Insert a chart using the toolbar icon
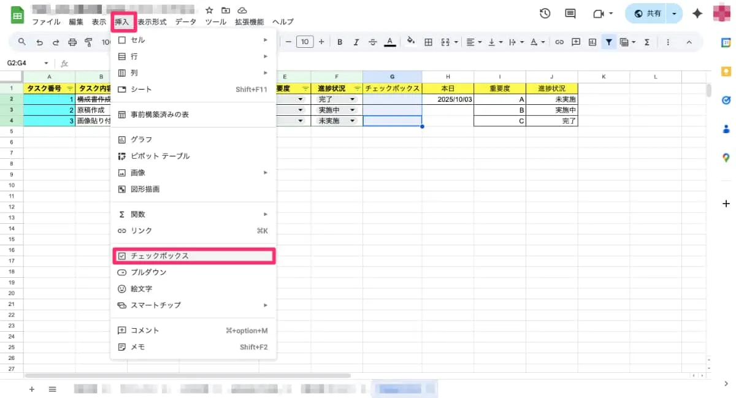 point(592,42)
